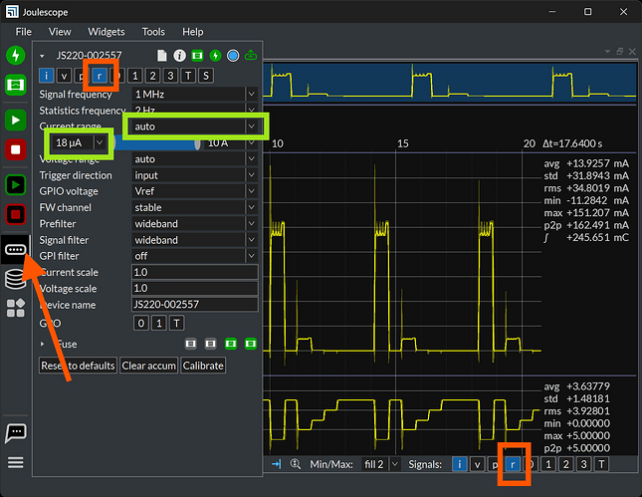This screenshot has width=642, height=497.
Task: Stop signal streaming with red stop button
Action: 16,149
